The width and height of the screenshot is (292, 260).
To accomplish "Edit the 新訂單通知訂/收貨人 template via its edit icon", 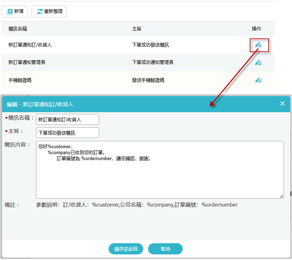I will click(258, 45).
